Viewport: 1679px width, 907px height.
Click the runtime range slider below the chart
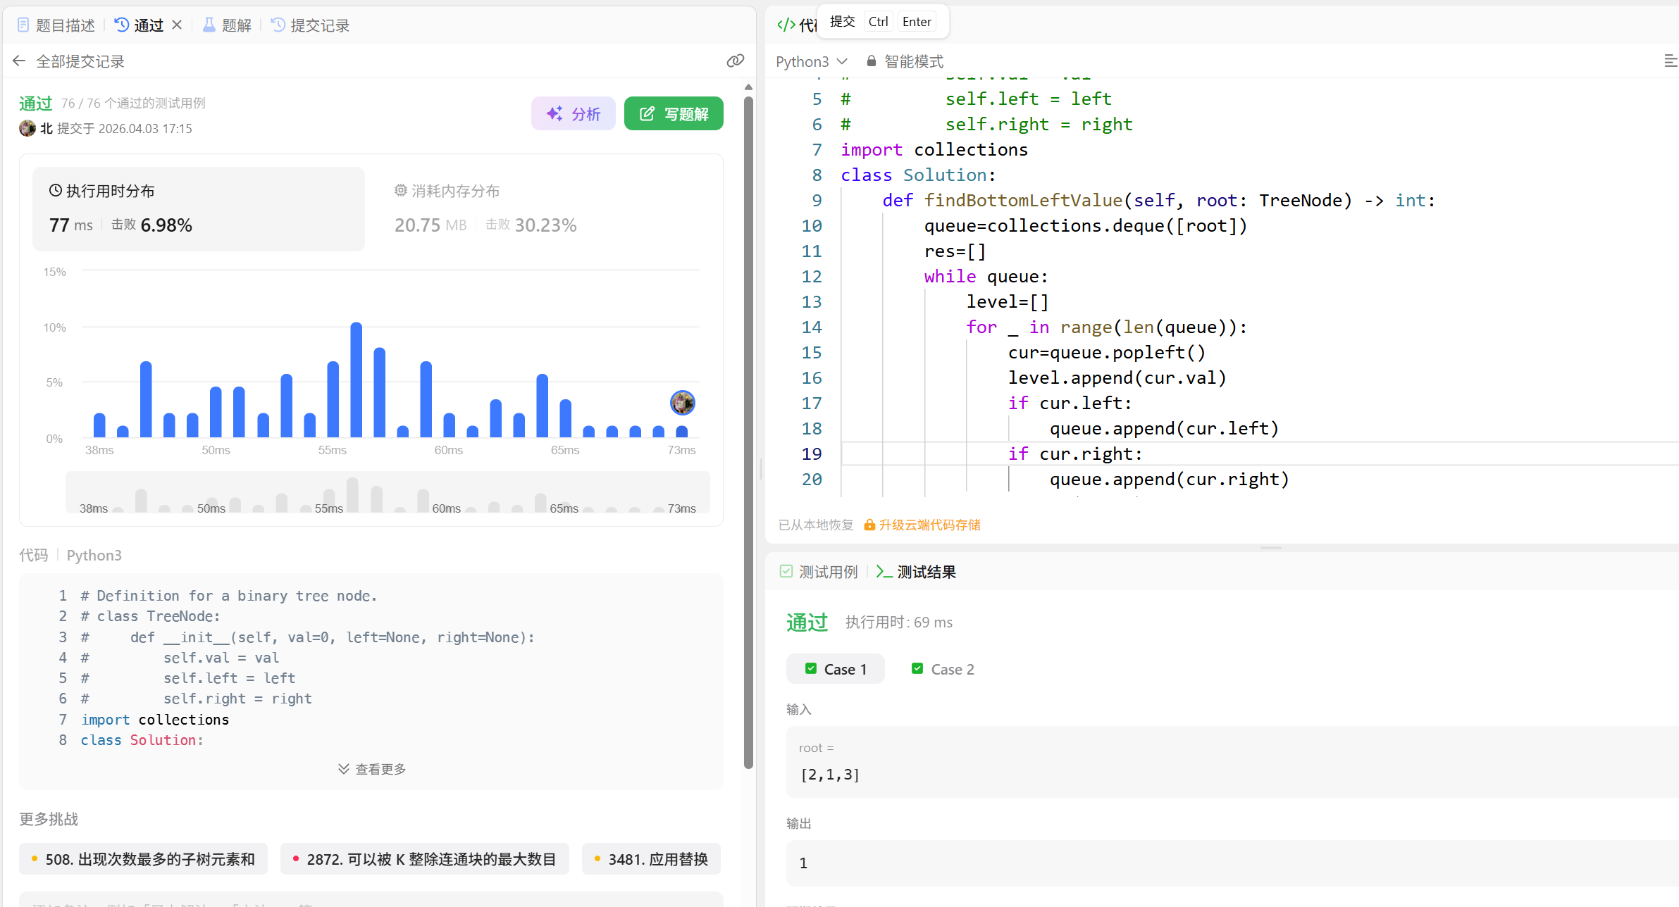click(x=388, y=493)
